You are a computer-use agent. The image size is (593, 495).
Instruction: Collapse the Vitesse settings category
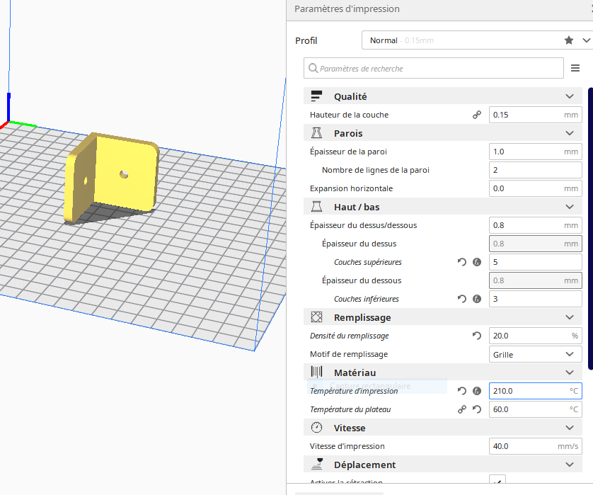click(x=569, y=428)
